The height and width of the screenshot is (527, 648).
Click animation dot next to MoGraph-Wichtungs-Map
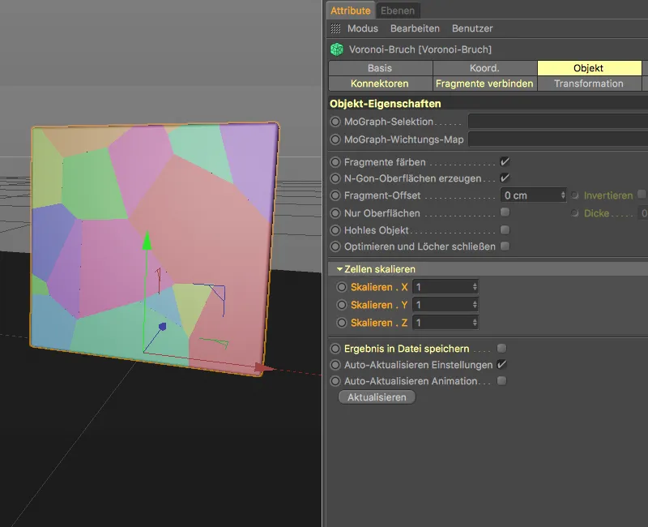point(335,139)
